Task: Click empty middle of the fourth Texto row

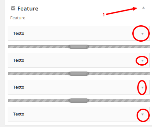Action: 79,114
